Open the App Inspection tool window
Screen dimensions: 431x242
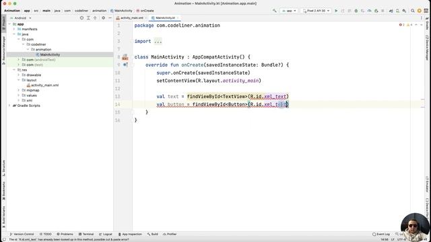point(130,235)
